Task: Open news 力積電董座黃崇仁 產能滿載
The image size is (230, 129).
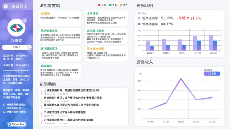Action: (69, 120)
